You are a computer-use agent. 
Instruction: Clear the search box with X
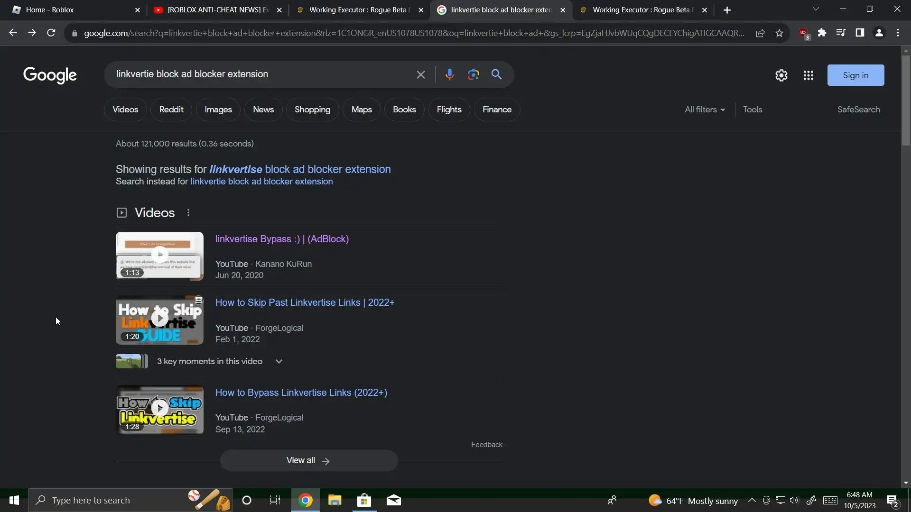(420, 74)
